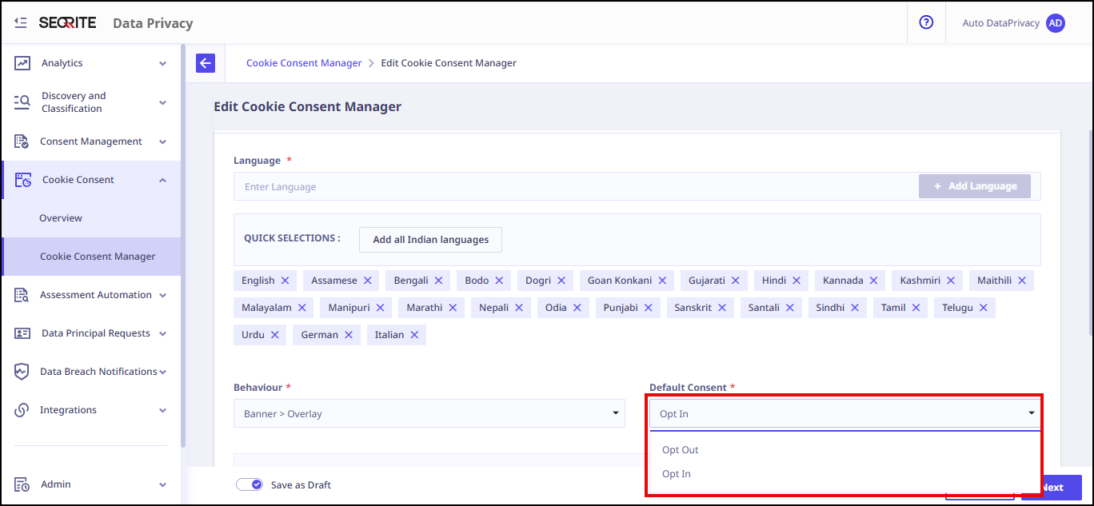1094x506 pixels.
Task: Click the Cookie Consent Manager breadcrumb link
Action: [x=304, y=63]
